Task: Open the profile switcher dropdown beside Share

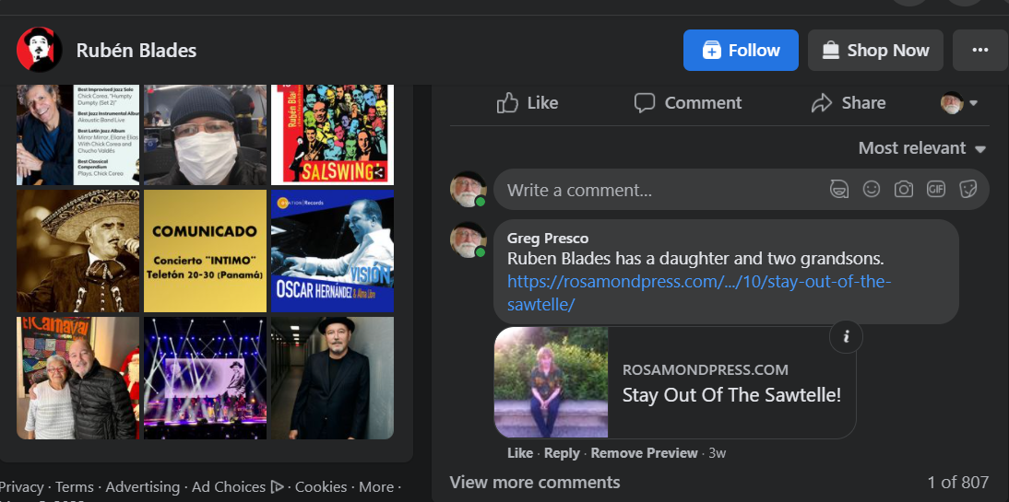Action: (x=959, y=103)
